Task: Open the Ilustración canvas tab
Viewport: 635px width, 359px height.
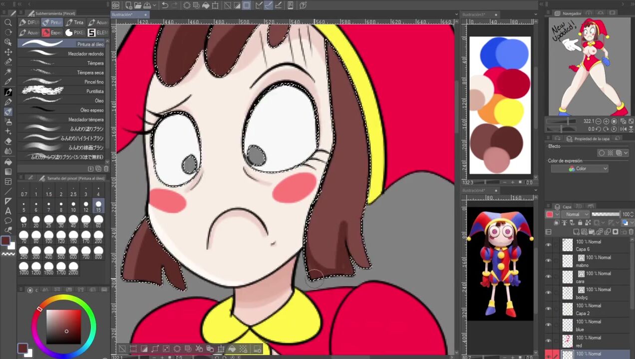Action: pos(123,14)
